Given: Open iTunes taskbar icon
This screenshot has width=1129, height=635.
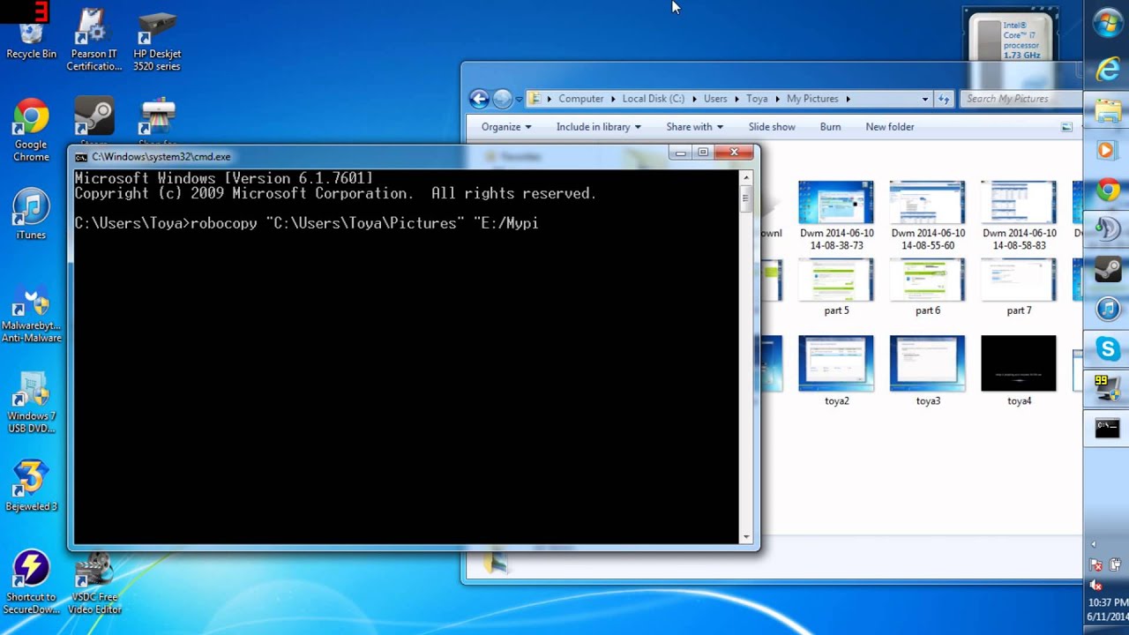Looking at the screenshot, I should (x=1108, y=309).
